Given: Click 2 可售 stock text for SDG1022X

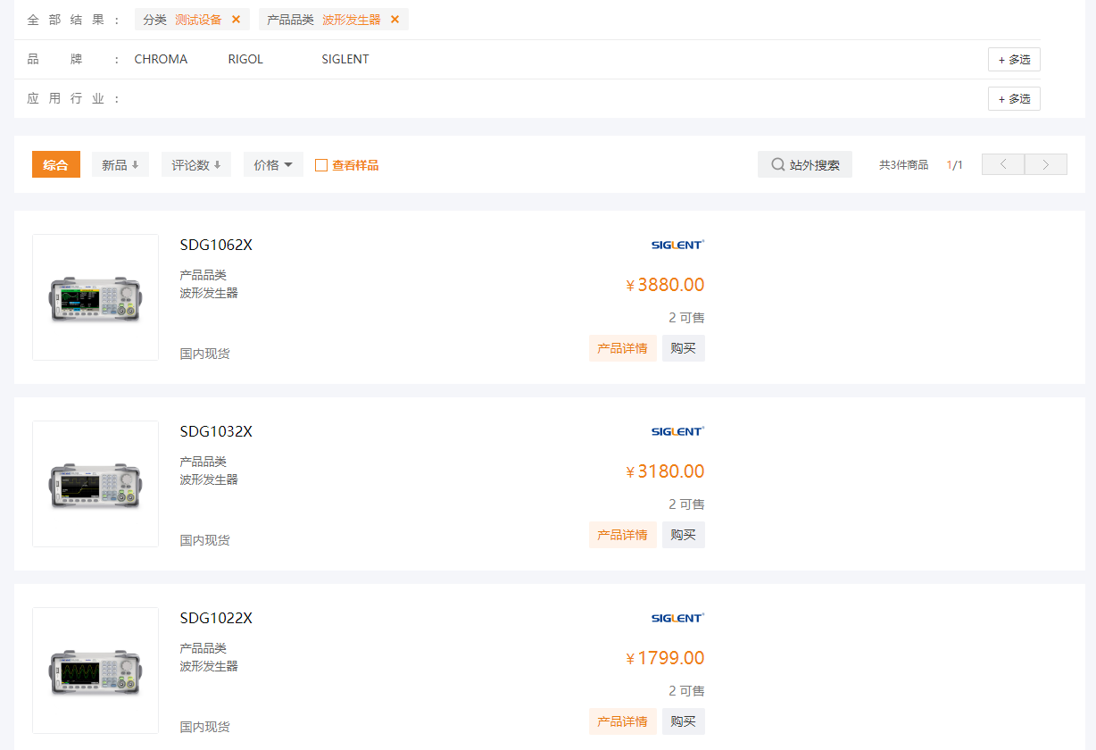Looking at the screenshot, I should point(686,691).
